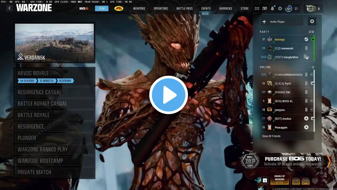Click the second 2XP weapon token icon
This screenshot has height=190, width=337.
click(305, 181)
